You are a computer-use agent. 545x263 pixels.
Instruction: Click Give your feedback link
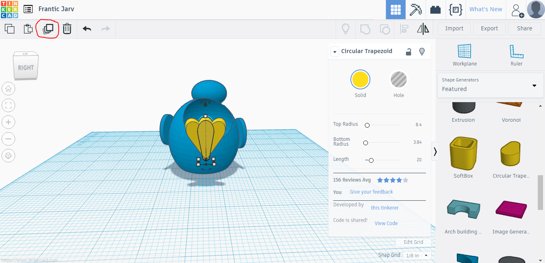pyautogui.click(x=372, y=192)
